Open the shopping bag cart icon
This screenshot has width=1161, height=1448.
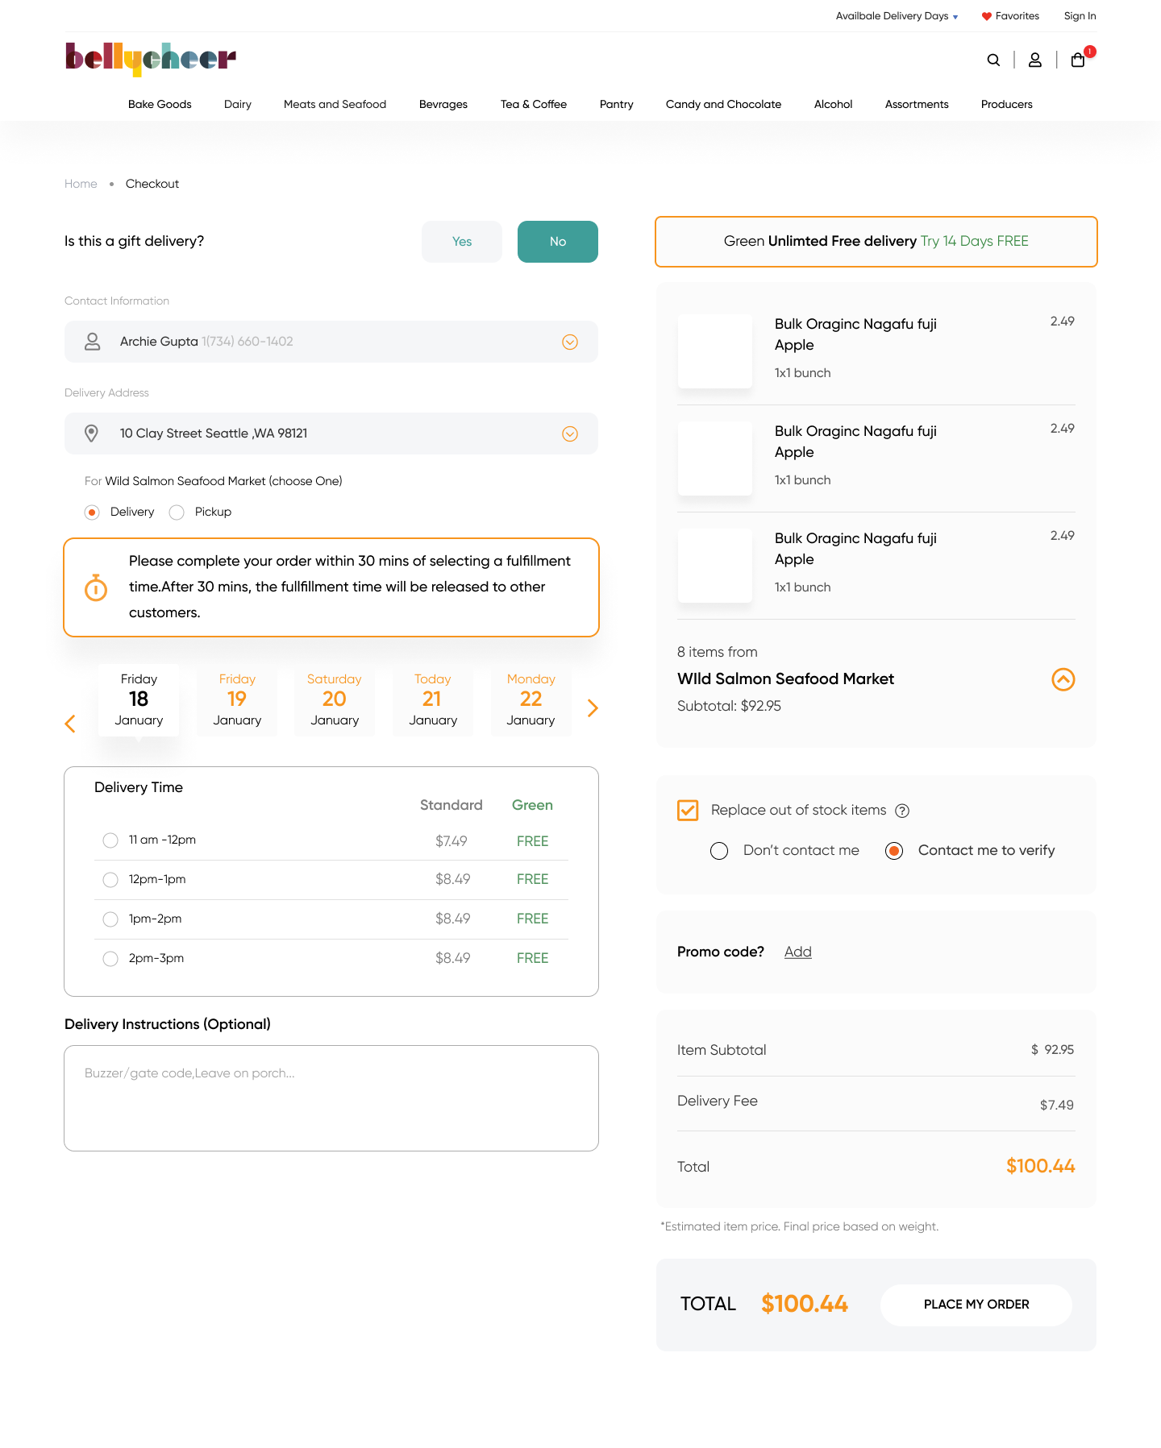1078,60
